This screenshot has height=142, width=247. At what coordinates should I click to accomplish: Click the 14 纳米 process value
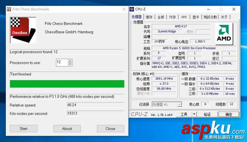tap(159, 41)
